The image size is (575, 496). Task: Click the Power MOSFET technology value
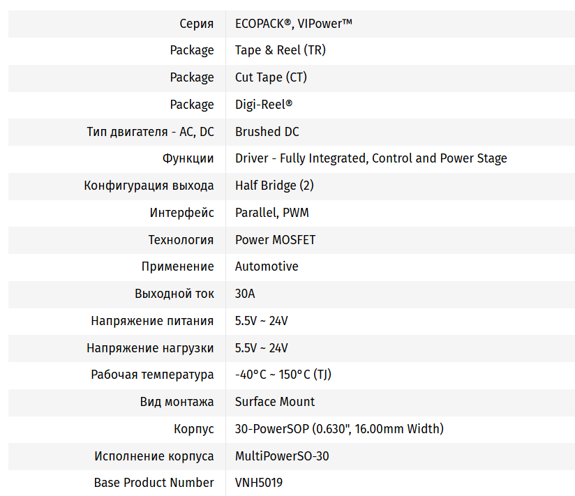coord(275,239)
